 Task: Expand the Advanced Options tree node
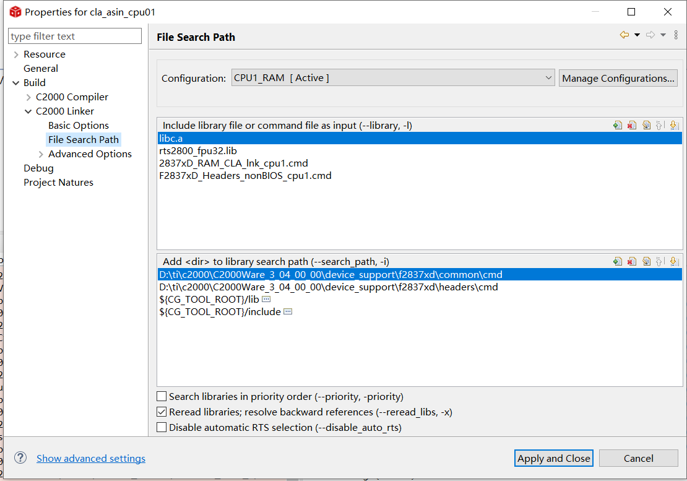pyautogui.click(x=41, y=154)
